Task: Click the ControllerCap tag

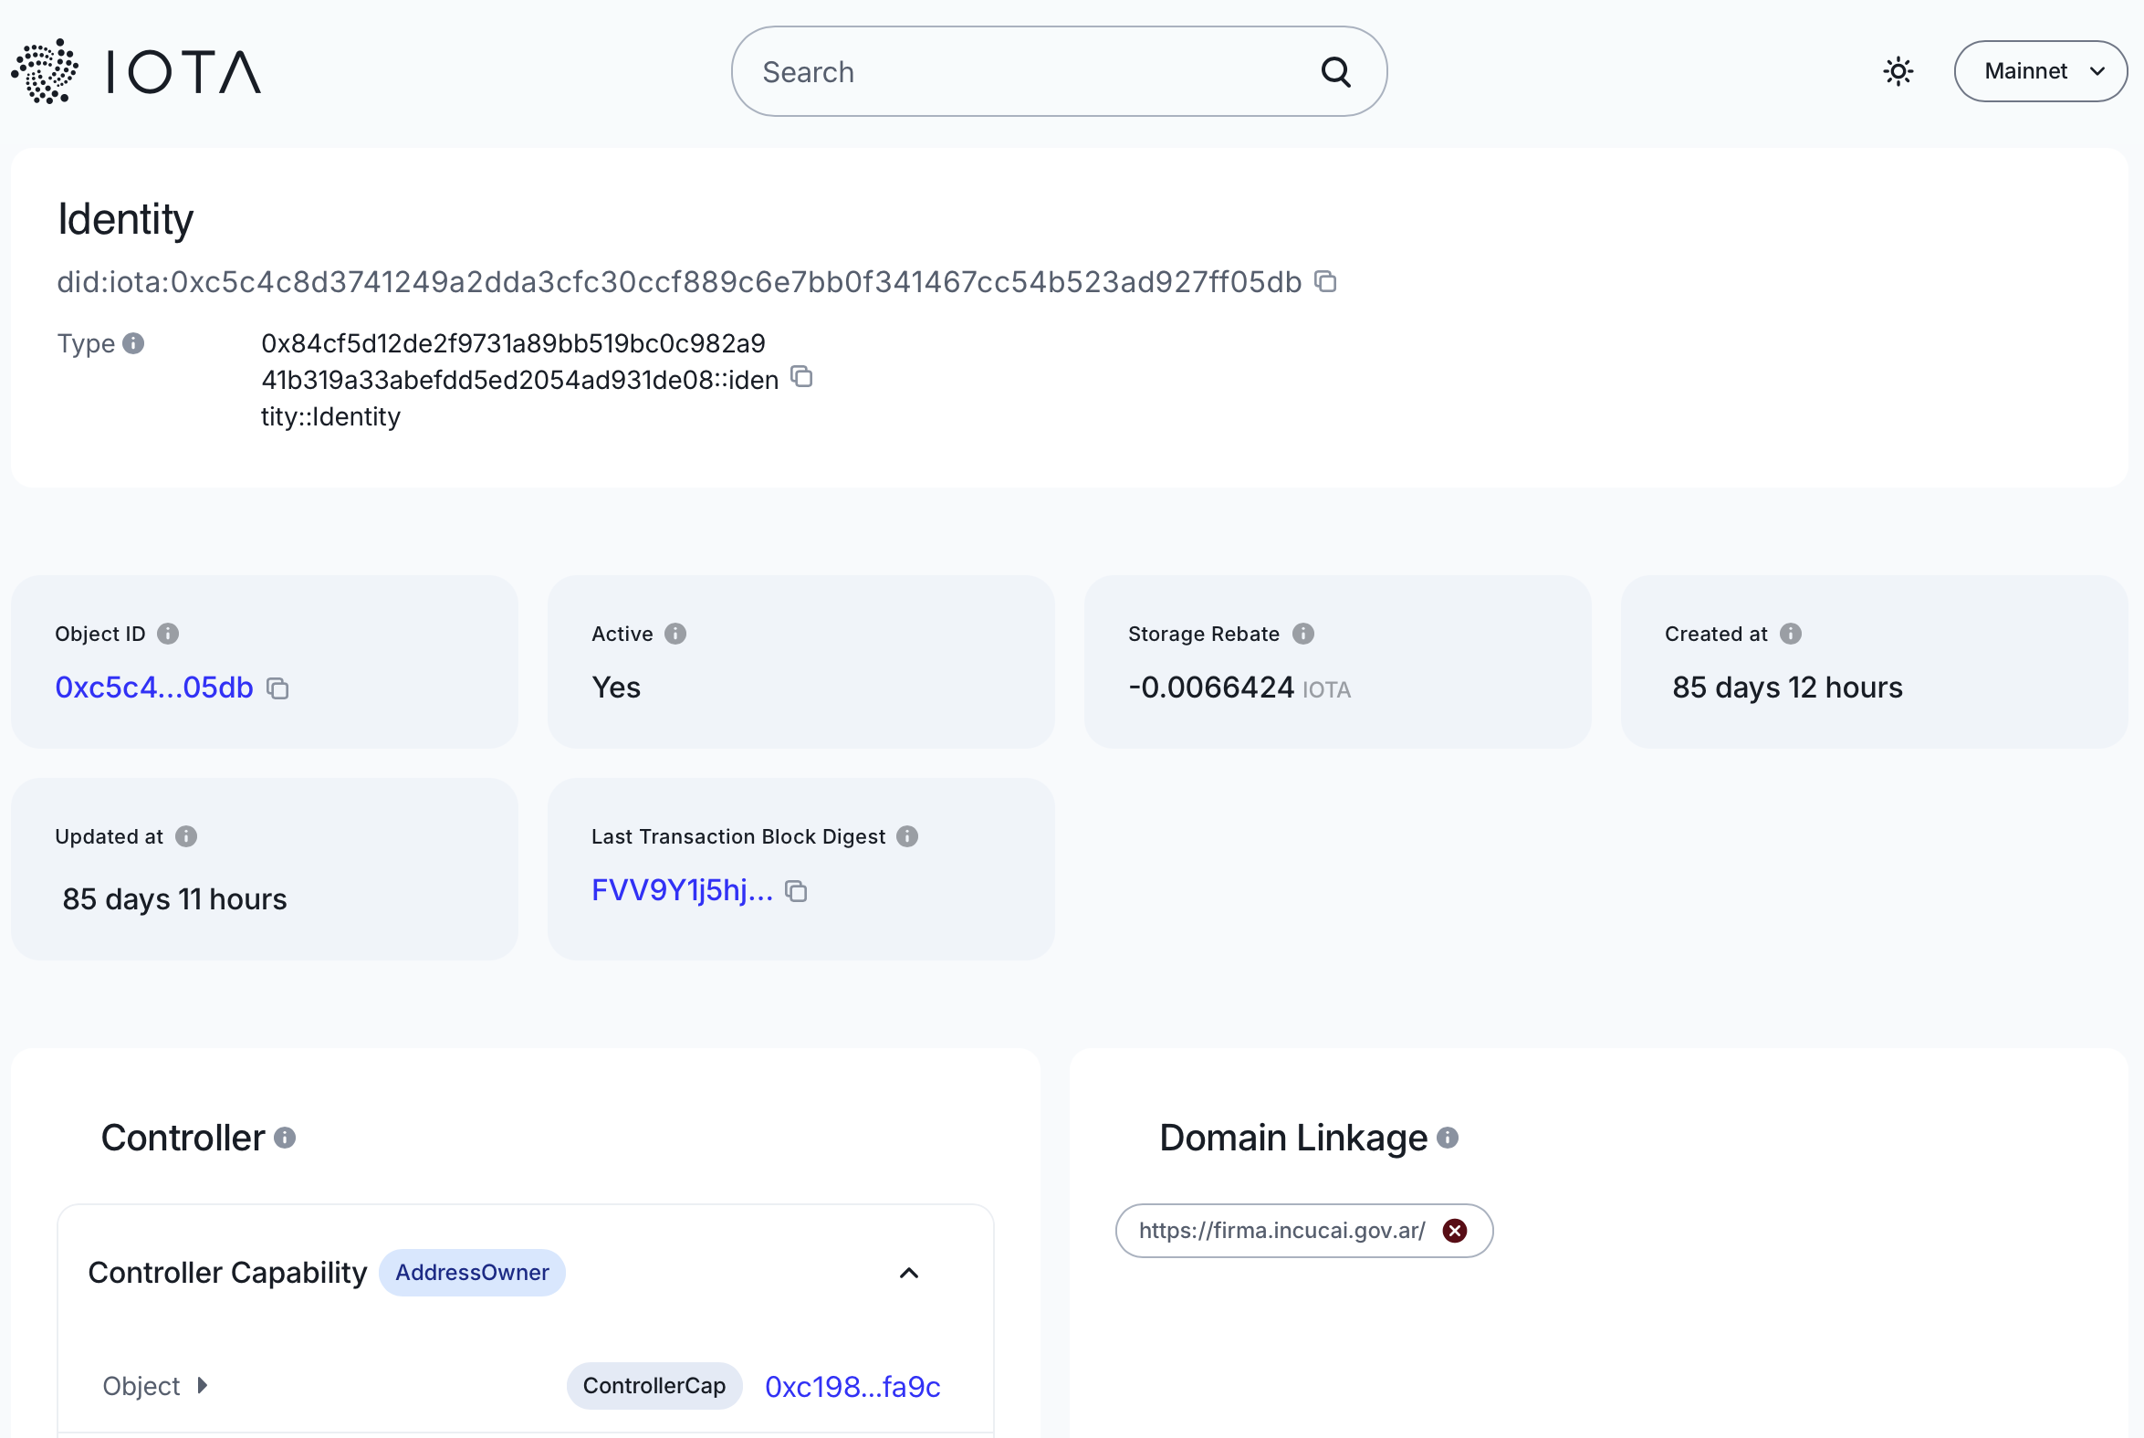Action: [654, 1386]
